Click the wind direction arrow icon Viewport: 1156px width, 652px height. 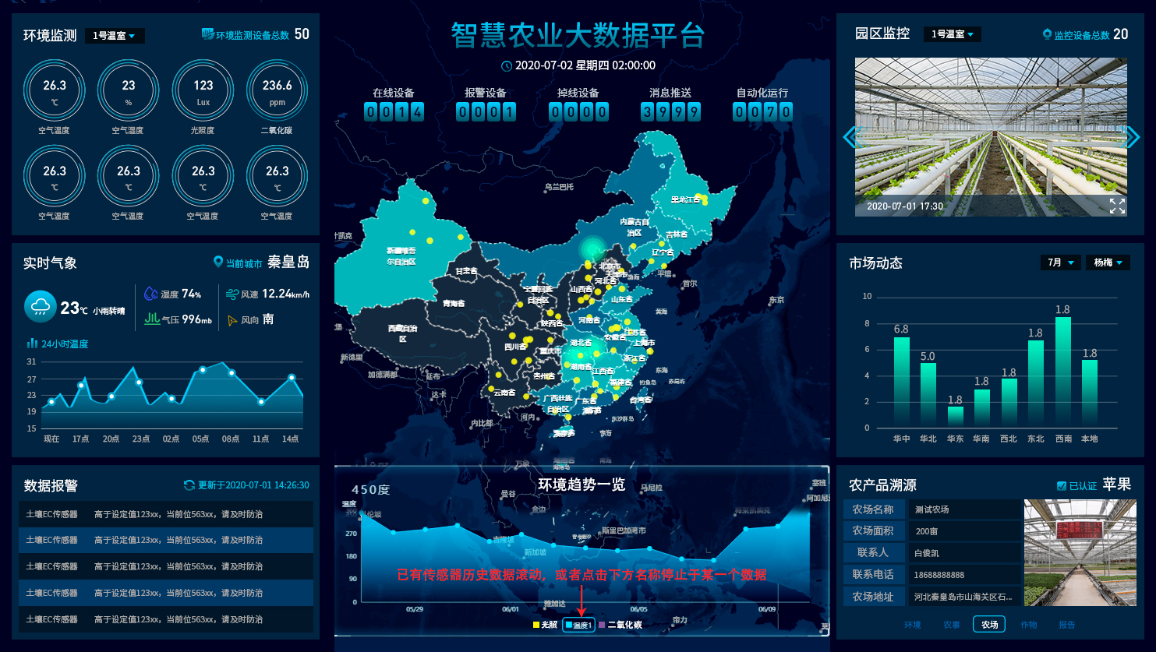click(232, 320)
